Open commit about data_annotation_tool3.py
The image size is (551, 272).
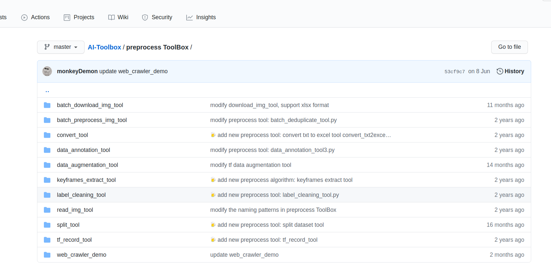[272, 150]
